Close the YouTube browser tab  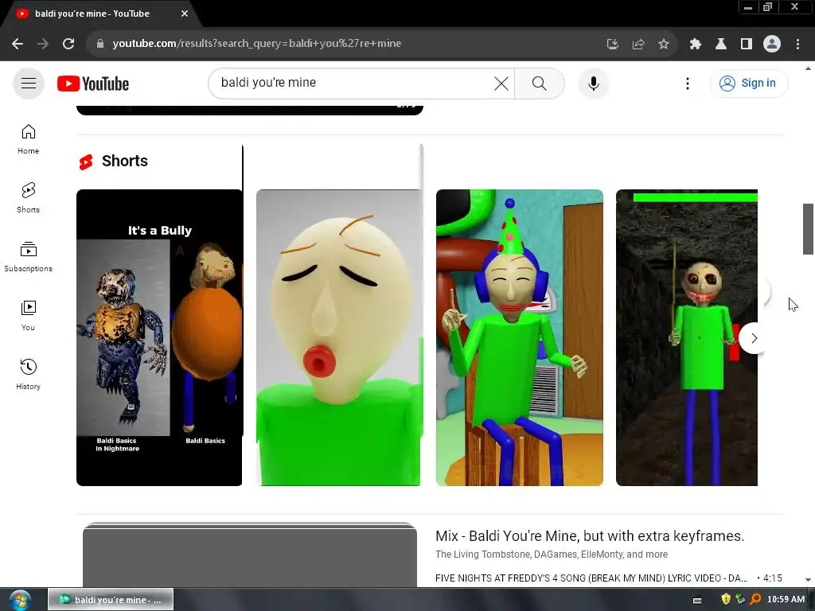pos(185,14)
